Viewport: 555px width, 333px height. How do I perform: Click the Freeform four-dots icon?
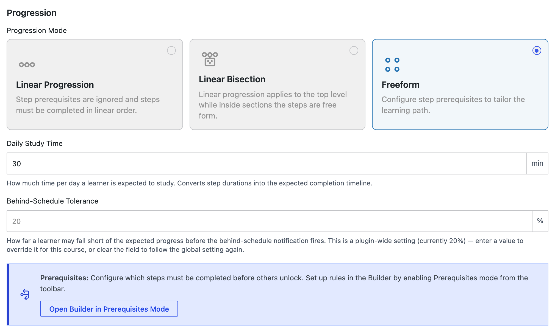[392, 65]
